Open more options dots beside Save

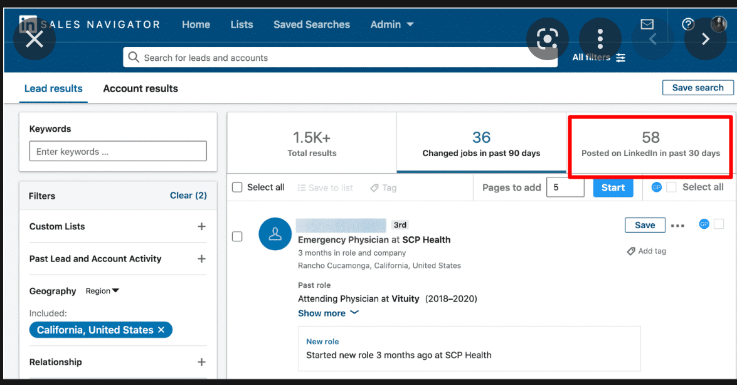[x=677, y=226]
